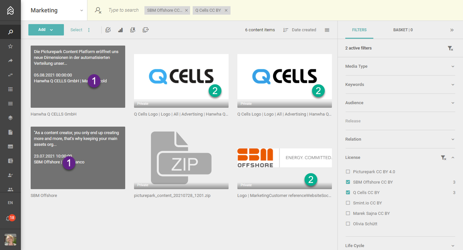Screen dimensions: 463x250
Task: Expand the Media Type filter
Action: (400, 66)
